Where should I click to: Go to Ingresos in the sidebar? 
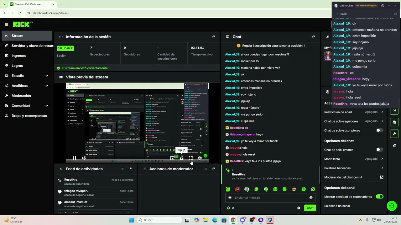pos(27,56)
